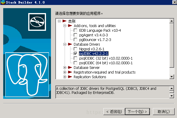This screenshot has width=177, height=118.
Task: Select the 类别 root label
Action: point(72,21)
